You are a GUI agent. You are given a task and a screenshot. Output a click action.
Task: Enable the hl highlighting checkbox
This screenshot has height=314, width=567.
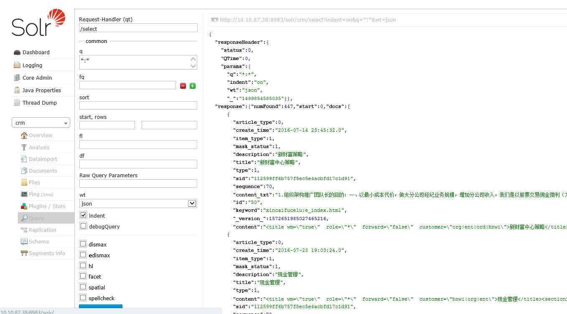coord(83,266)
